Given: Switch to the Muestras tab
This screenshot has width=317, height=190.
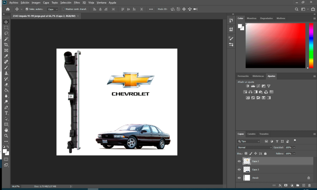Looking at the screenshot, I should coord(251,18).
